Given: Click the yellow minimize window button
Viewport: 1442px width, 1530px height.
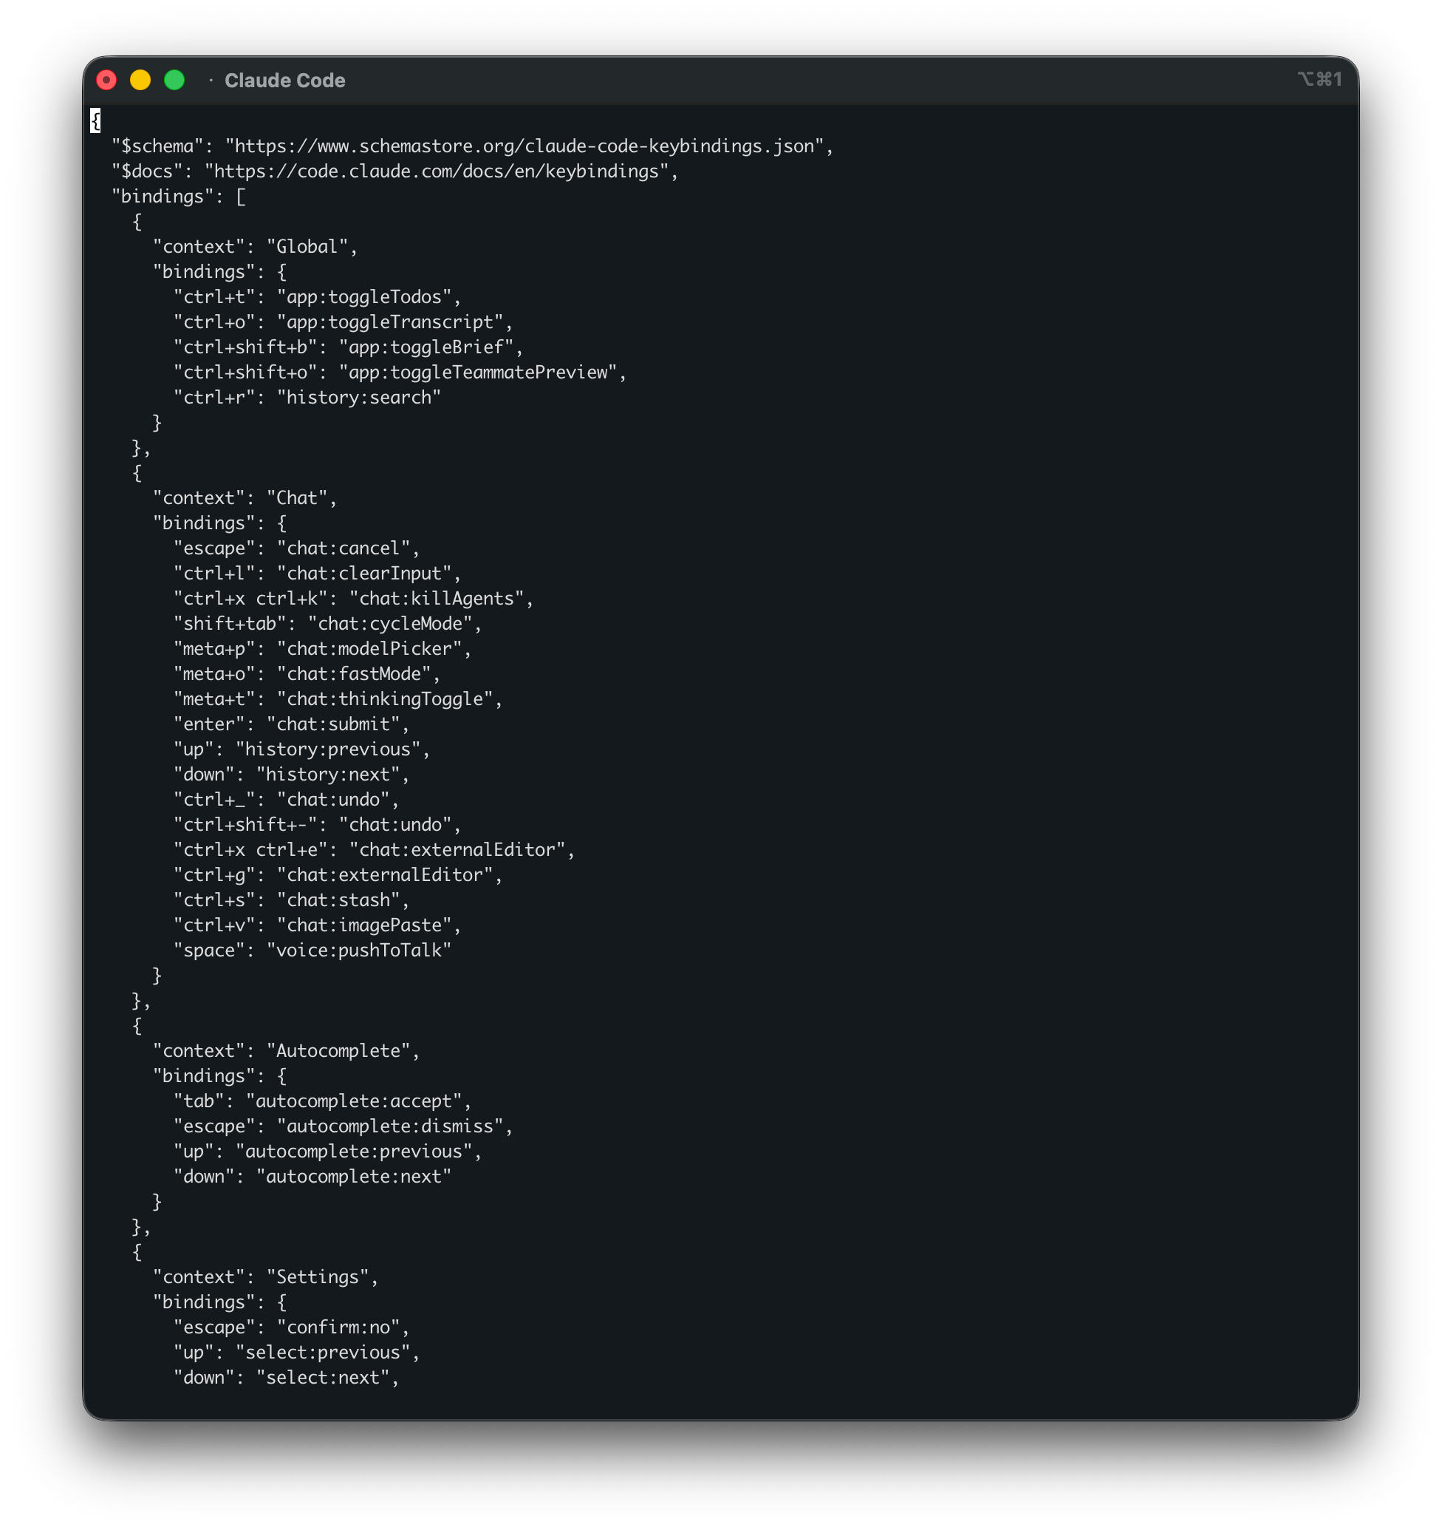Looking at the screenshot, I should click(140, 80).
